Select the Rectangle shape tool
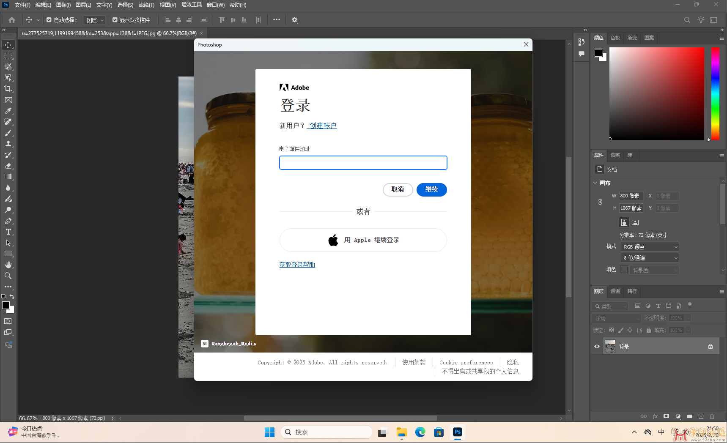 [x=8, y=254]
